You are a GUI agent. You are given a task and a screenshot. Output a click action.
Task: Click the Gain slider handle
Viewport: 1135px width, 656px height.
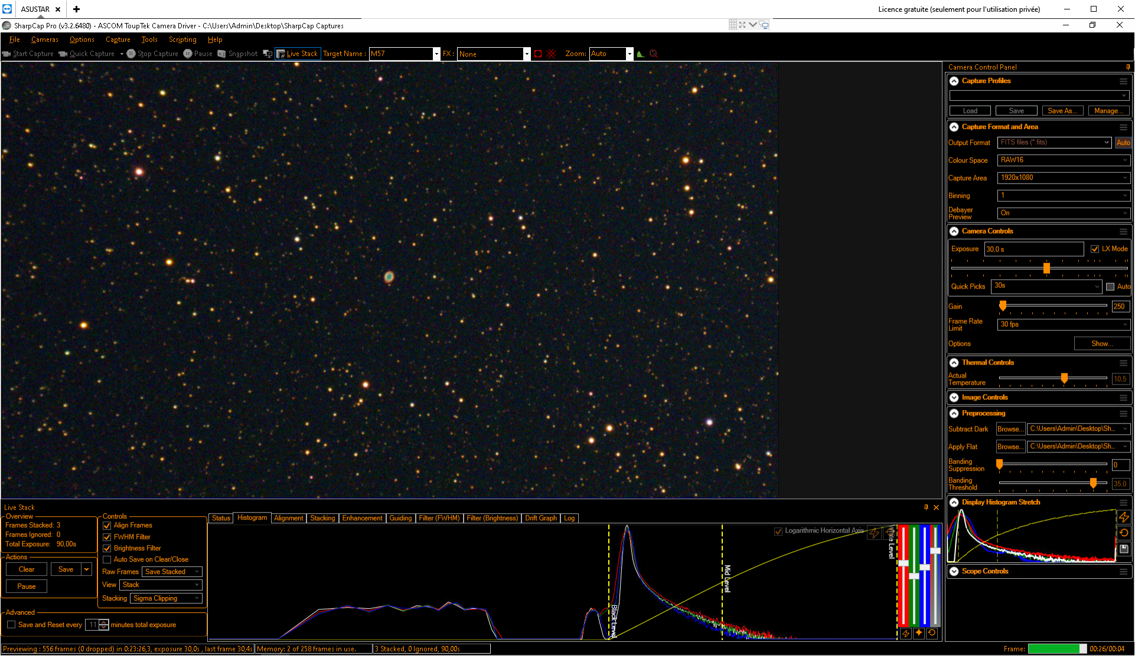1003,306
